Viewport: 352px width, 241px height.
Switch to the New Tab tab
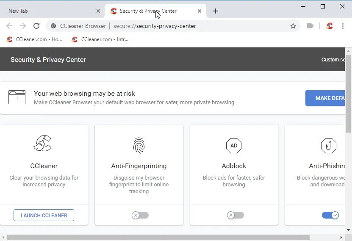click(52, 11)
